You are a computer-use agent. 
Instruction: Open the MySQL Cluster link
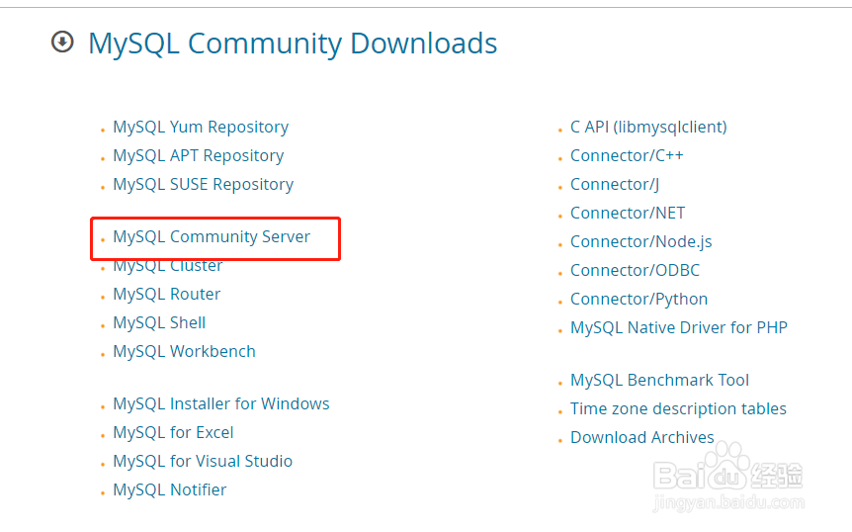(168, 266)
